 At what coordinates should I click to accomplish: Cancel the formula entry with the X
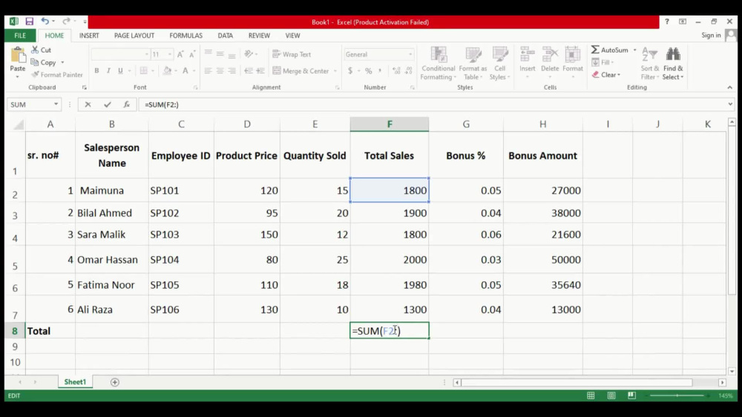tap(88, 104)
